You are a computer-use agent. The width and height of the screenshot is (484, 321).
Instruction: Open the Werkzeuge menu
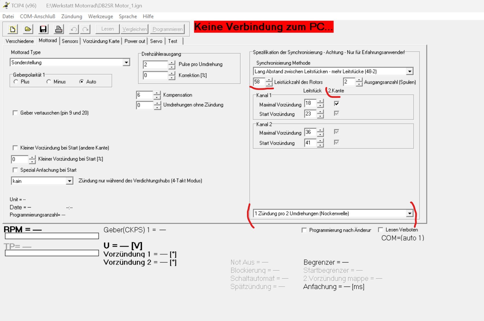pos(100,16)
